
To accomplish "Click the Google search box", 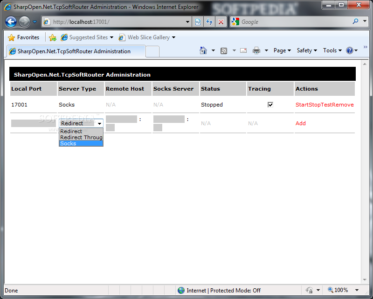I will 295,22.
